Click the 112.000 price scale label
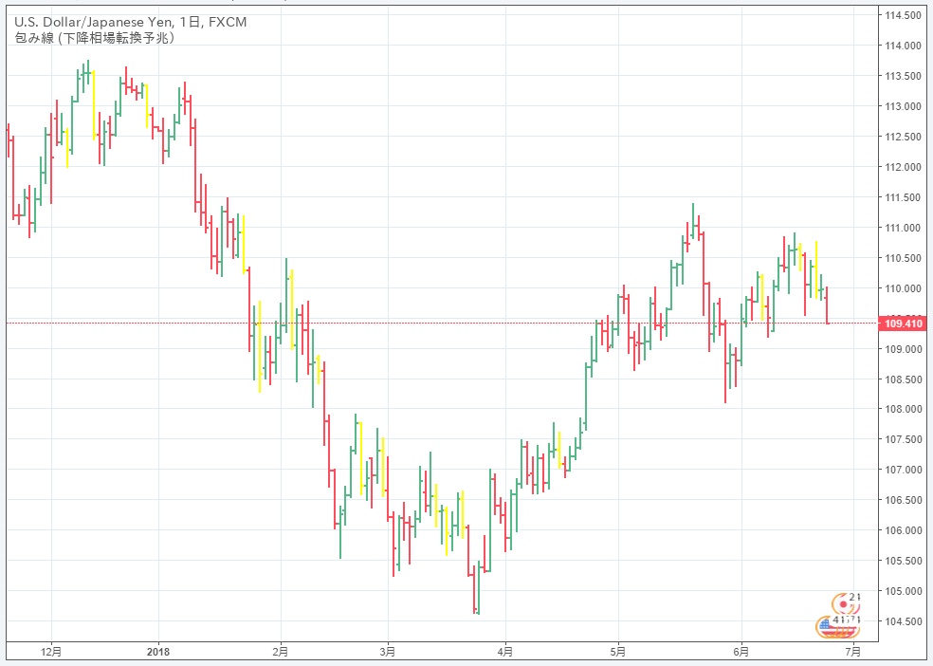Viewport: 933px width, 666px height. click(903, 167)
